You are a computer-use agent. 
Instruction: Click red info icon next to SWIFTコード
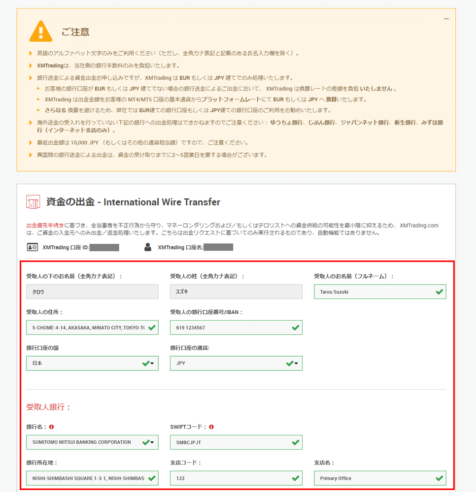[x=211, y=427]
